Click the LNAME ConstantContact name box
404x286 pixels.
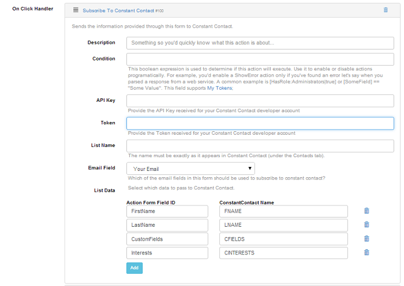(283, 225)
